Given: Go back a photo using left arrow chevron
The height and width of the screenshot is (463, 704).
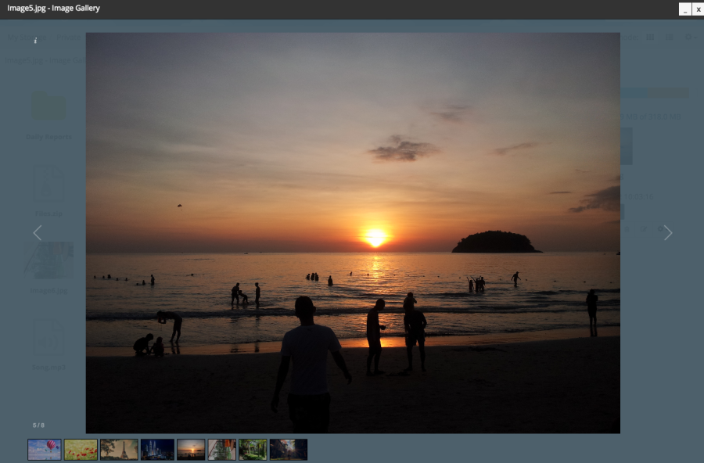Looking at the screenshot, I should click(37, 232).
